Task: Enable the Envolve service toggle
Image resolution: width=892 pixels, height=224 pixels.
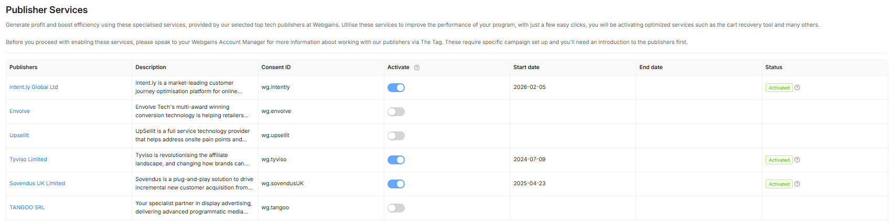Action: coord(396,111)
